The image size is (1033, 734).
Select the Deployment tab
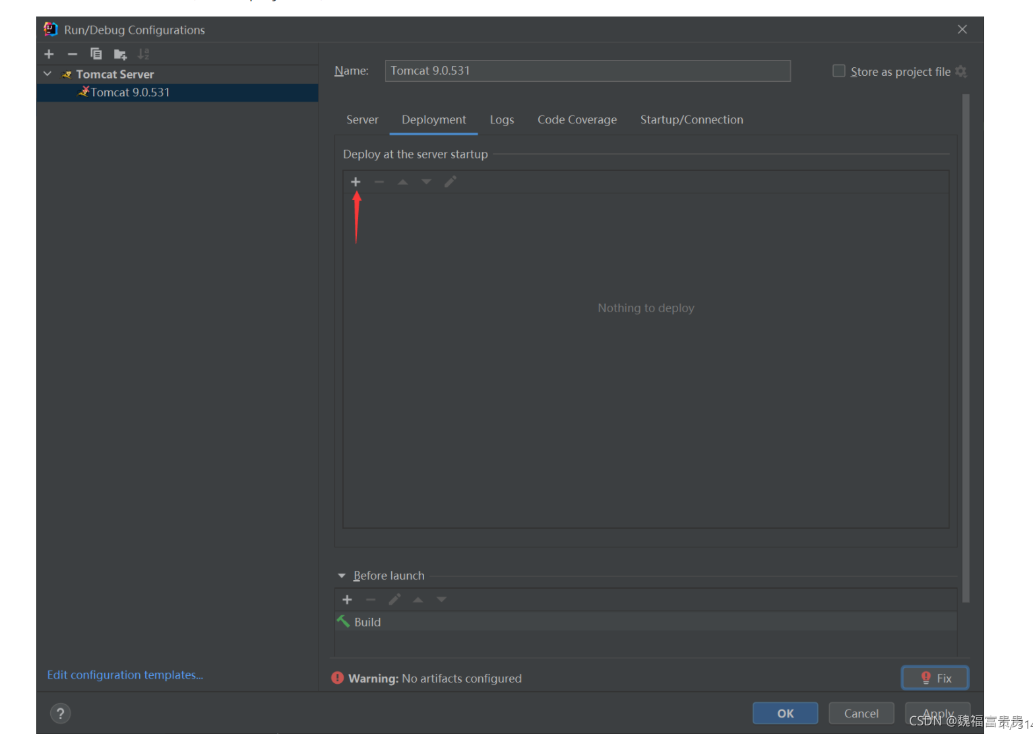pyautogui.click(x=434, y=119)
